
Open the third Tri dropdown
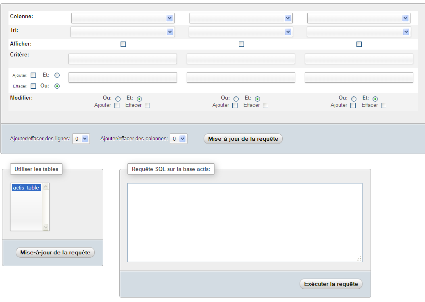[x=359, y=32]
